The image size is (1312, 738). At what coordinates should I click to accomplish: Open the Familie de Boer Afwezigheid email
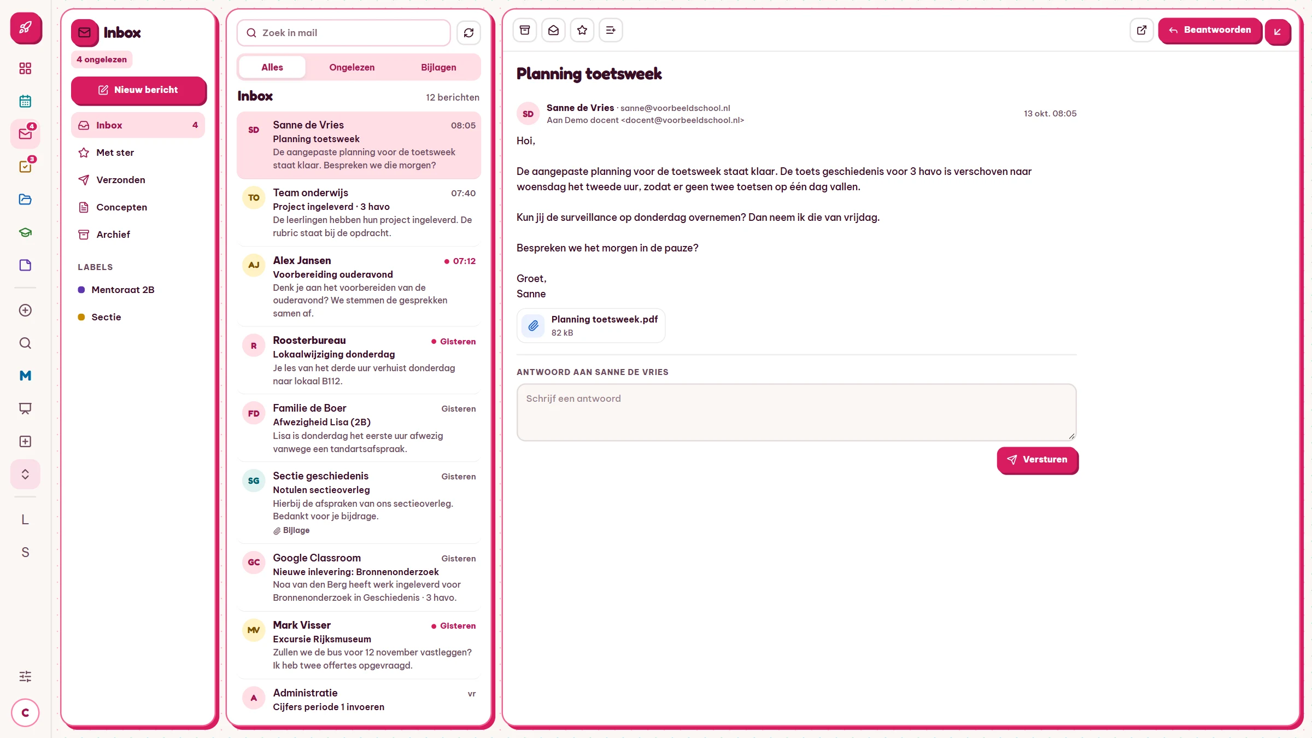[x=359, y=428]
